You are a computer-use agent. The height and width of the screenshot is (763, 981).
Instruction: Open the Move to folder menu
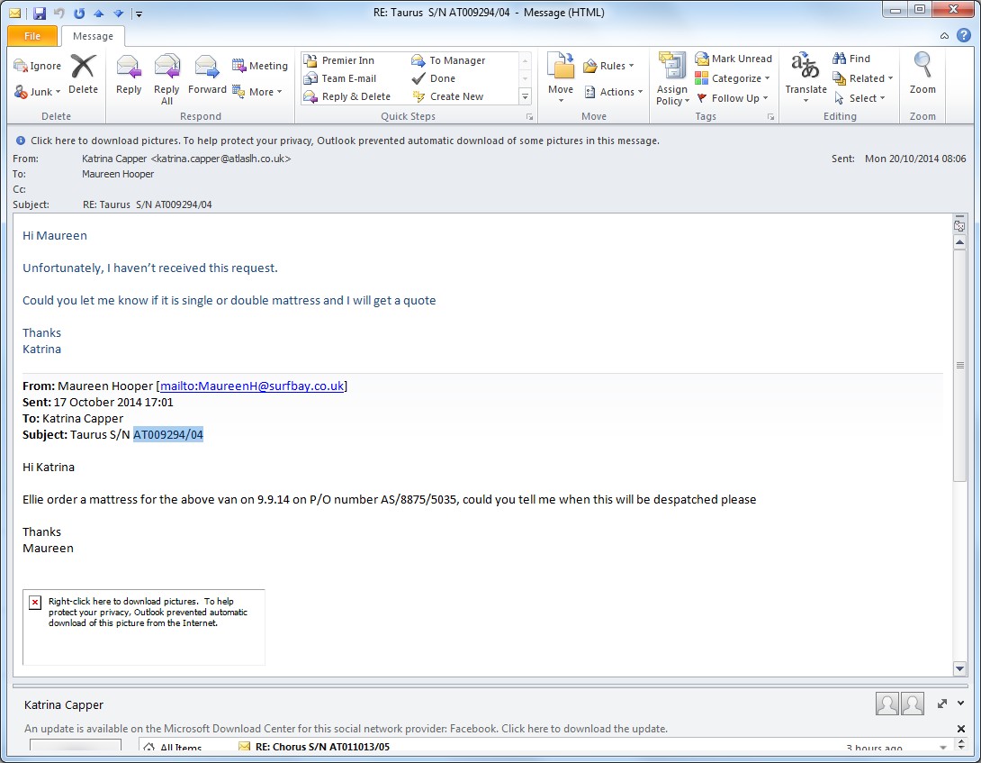561,77
